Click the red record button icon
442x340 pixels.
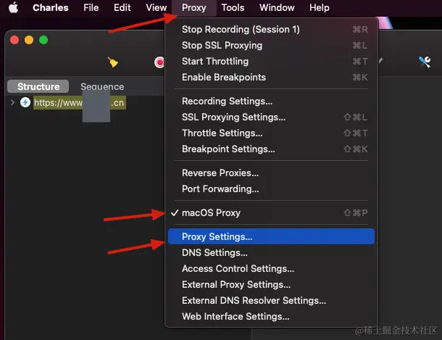[x=159, y=62]
